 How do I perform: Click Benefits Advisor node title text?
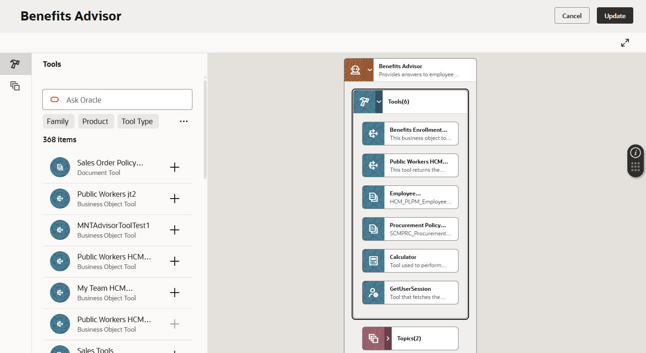[x=400, y=66]
